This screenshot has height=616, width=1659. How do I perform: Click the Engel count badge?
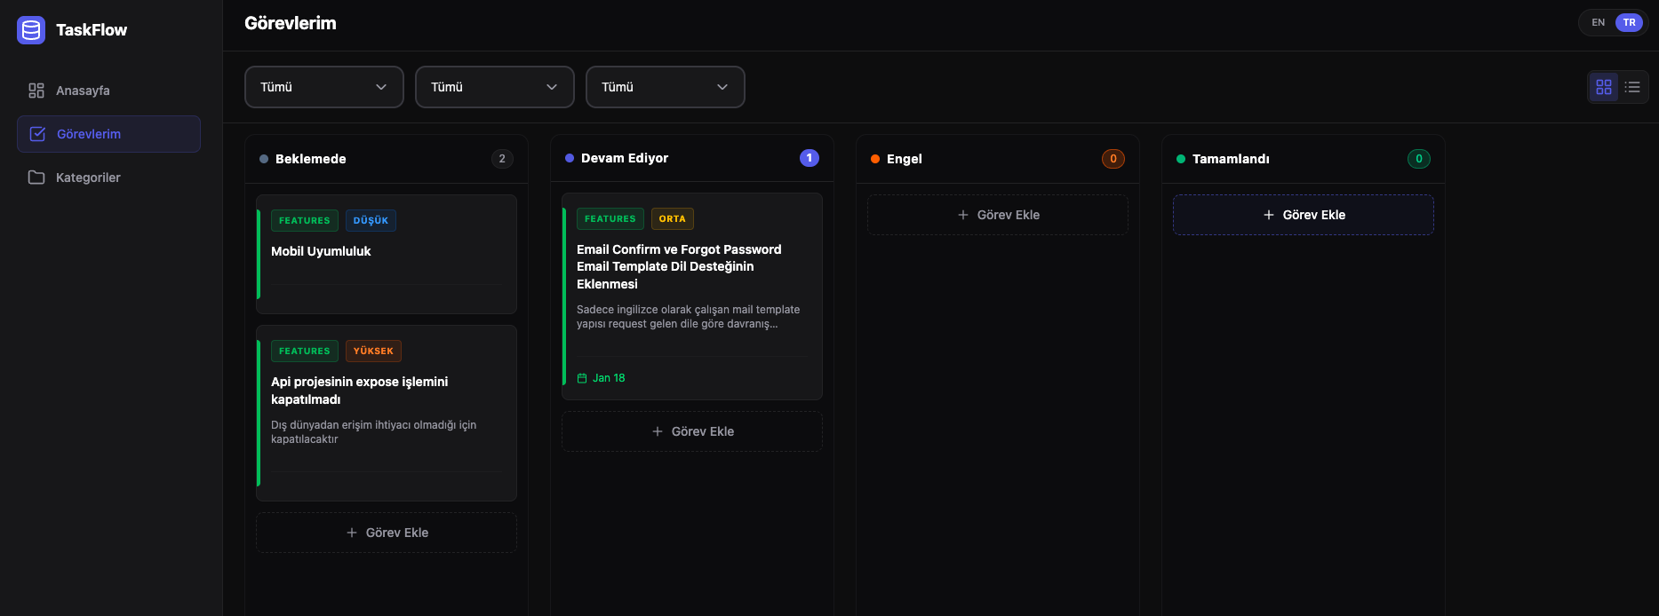pos(1113,159)
